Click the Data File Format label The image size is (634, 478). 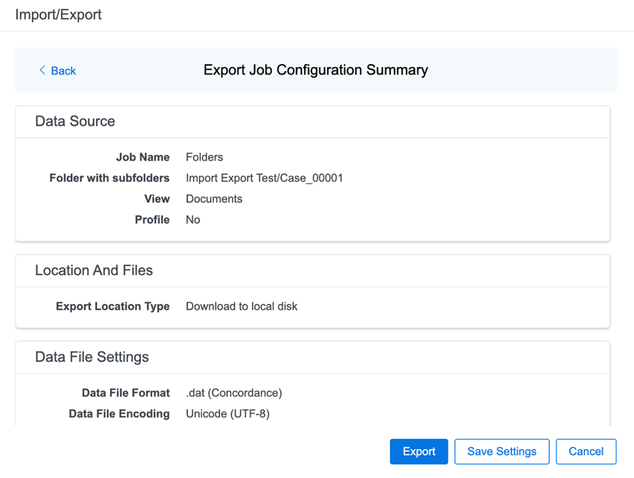click(126, 393)
